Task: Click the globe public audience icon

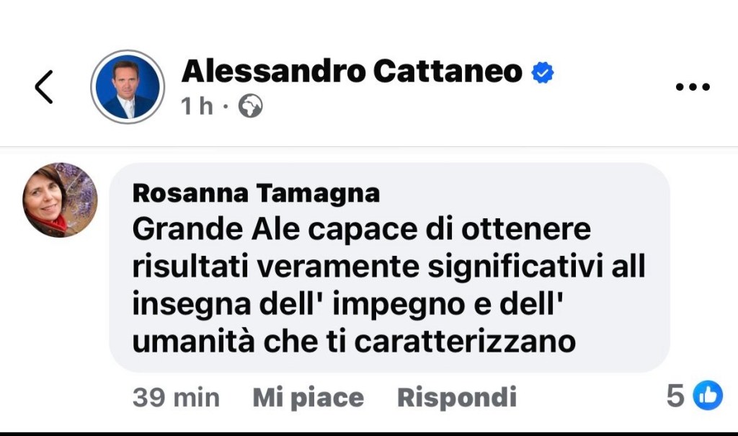Action: pyautogui.click(x=250, y=106)
